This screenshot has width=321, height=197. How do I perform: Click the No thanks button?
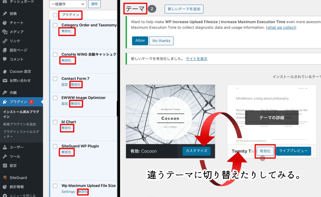click(x=161, y=41)
